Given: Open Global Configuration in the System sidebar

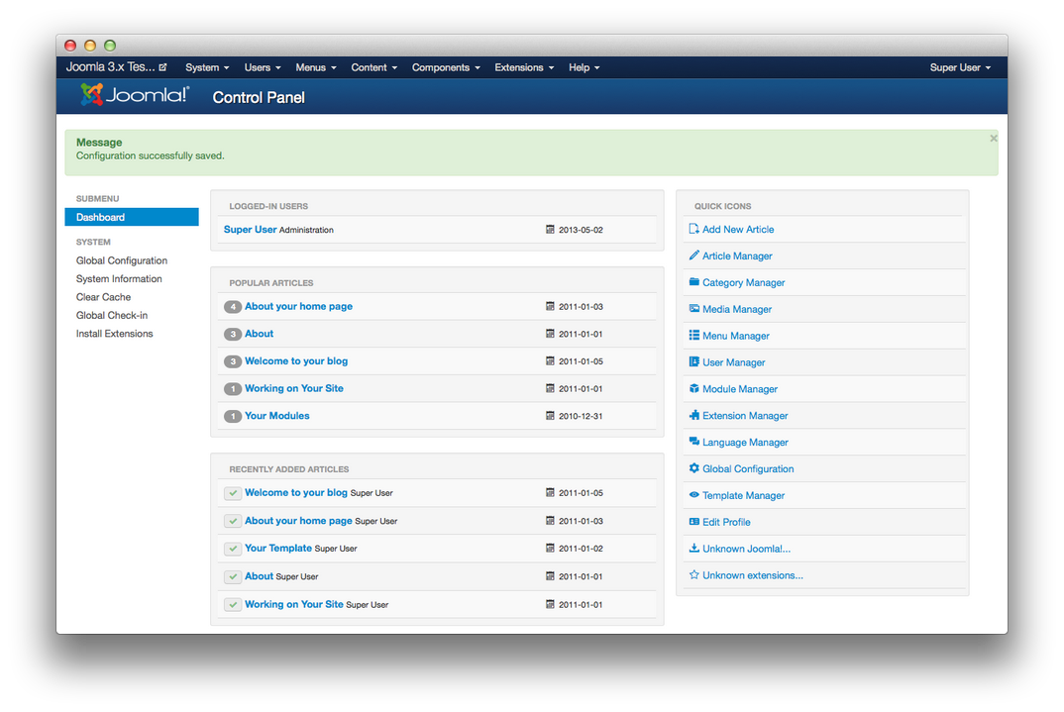Looking at the screenshot, I should click(x=122, y=260).
